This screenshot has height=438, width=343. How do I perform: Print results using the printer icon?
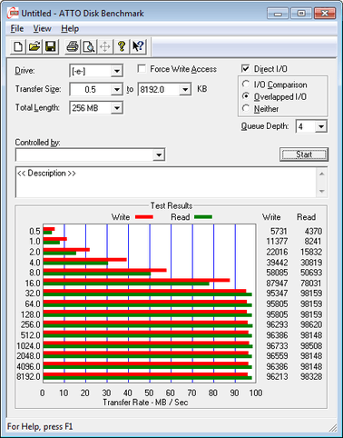click(x=73, y=46)
